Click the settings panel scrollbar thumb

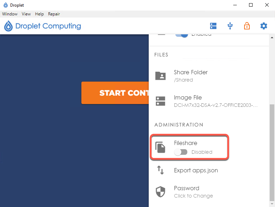point(272,153)
